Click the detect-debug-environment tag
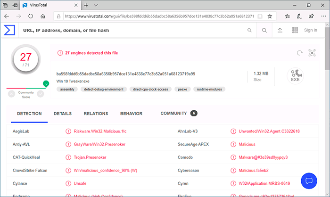Viewport: 330px width, 197px height. coord(103,89)
